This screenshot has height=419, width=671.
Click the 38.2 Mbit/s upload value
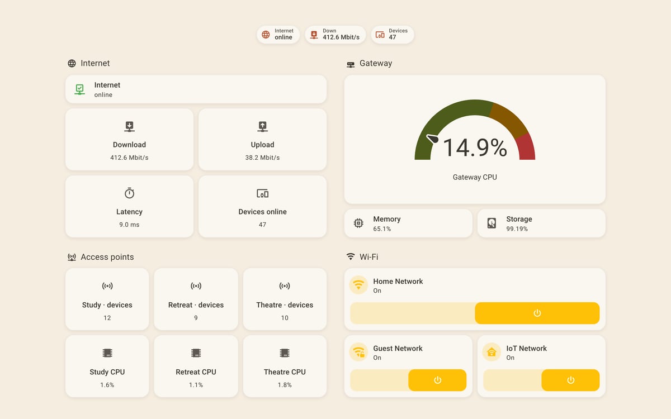262,158
